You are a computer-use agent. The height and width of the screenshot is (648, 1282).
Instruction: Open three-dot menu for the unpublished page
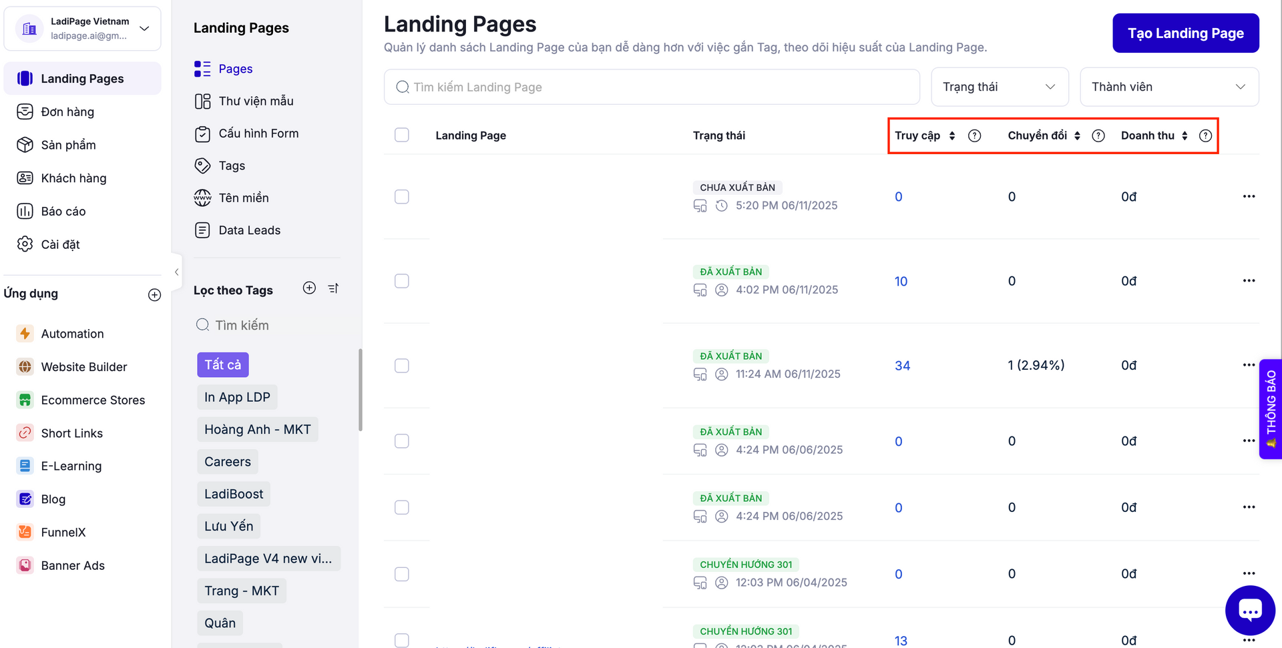pyautogui.click(x=1249, y=197)
